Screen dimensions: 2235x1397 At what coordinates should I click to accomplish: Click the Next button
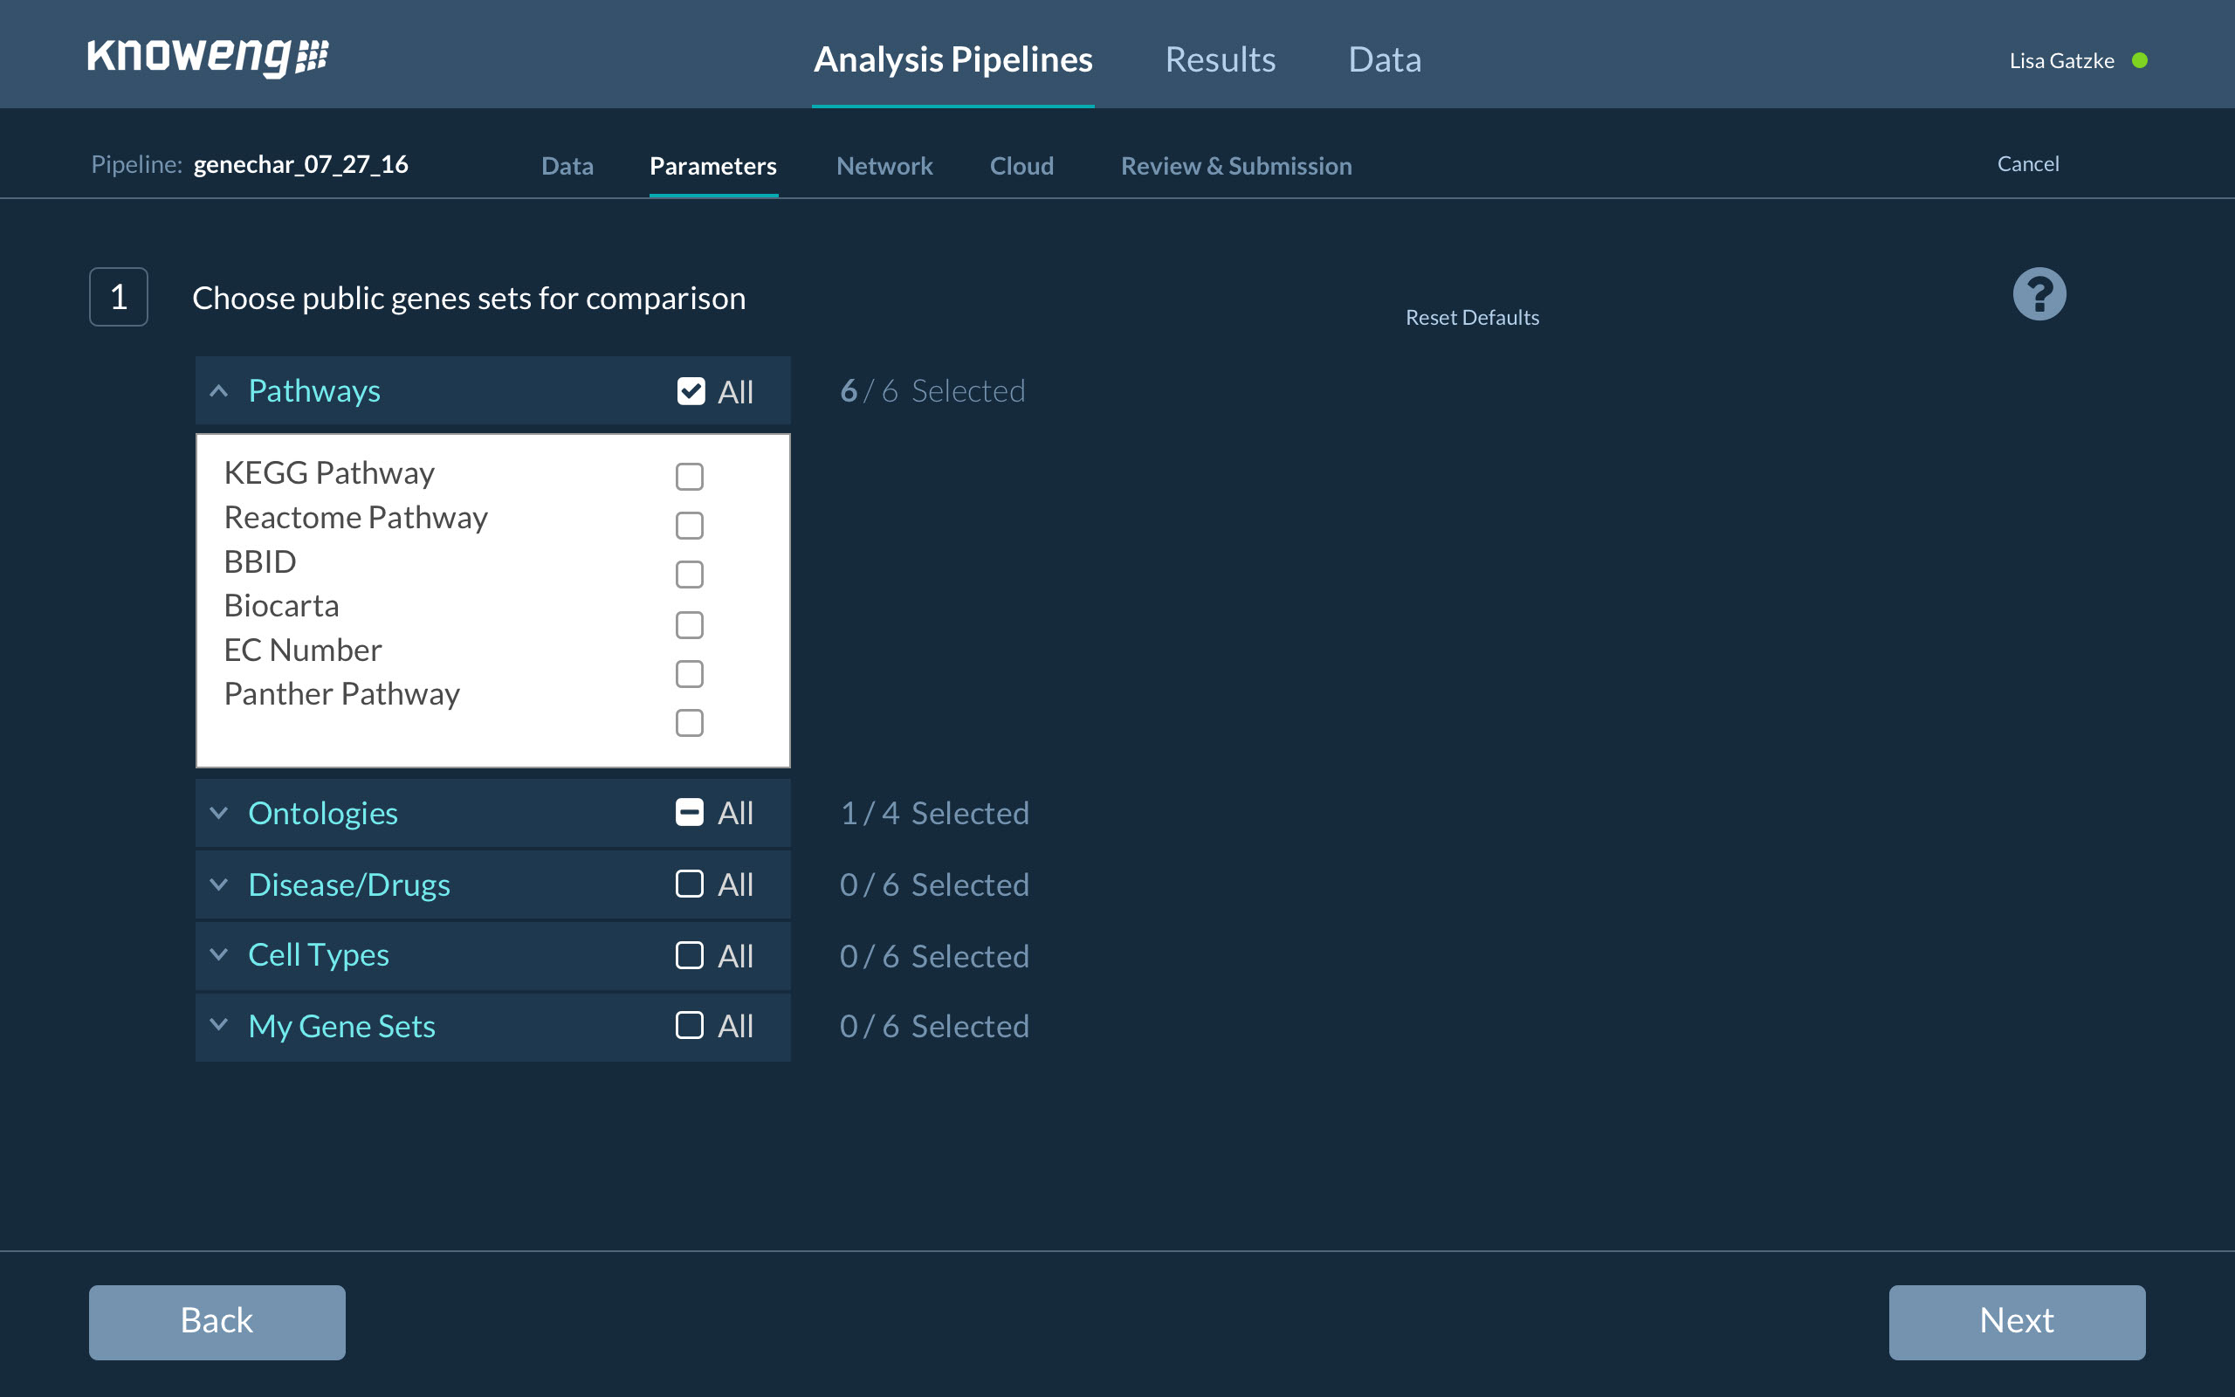pyautogui.click(x=2016, y=1321)
